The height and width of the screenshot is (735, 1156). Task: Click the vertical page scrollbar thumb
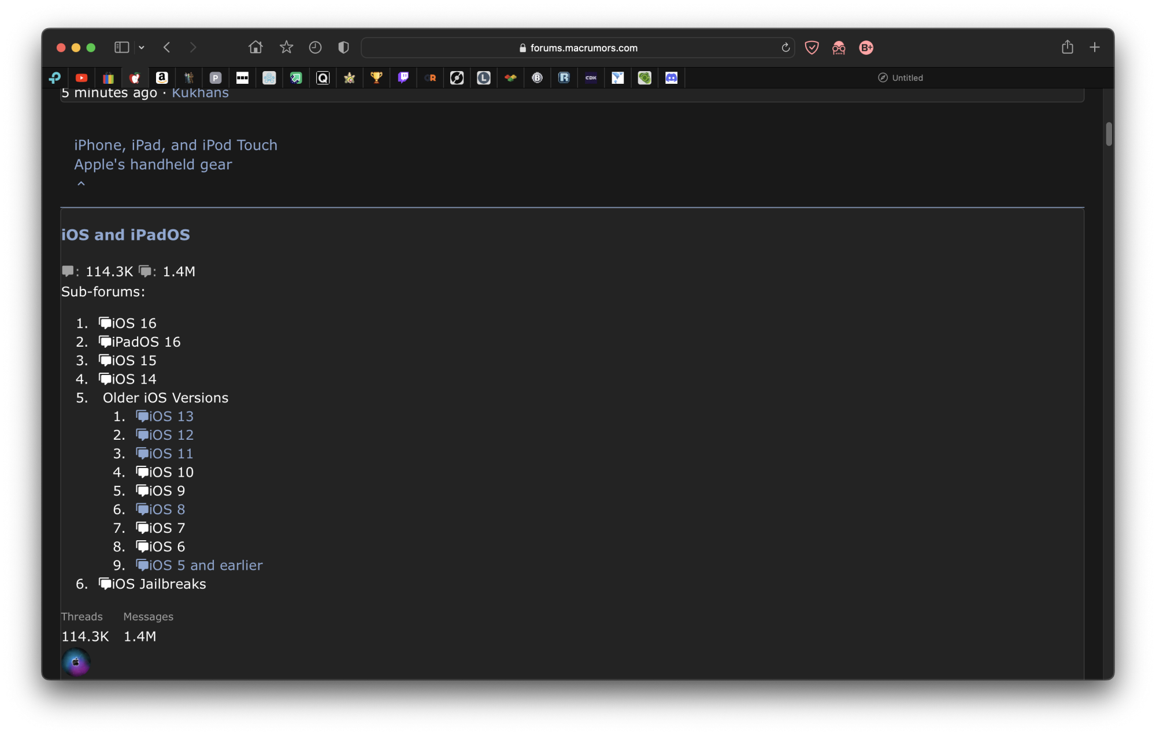1109,134
